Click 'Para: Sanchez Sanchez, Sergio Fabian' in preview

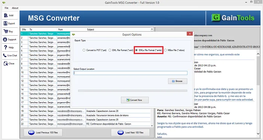coord(179,110)
